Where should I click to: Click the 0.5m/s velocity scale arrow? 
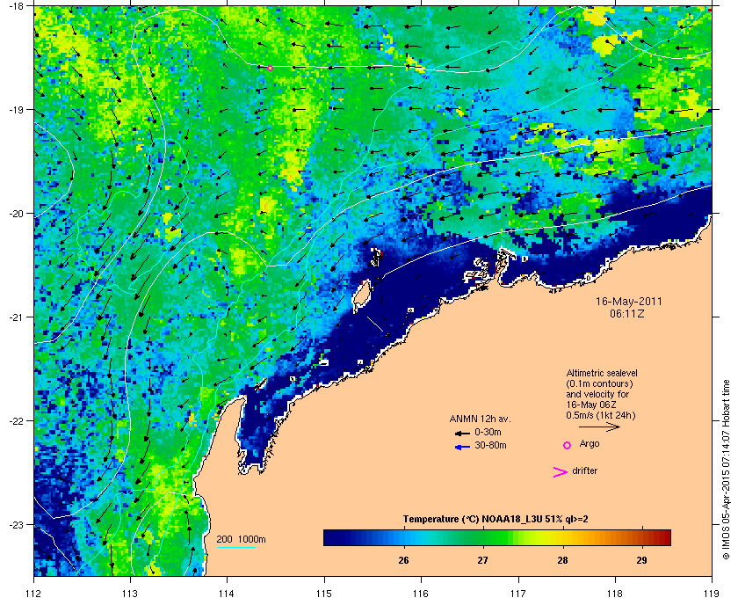tap(599, 427)
